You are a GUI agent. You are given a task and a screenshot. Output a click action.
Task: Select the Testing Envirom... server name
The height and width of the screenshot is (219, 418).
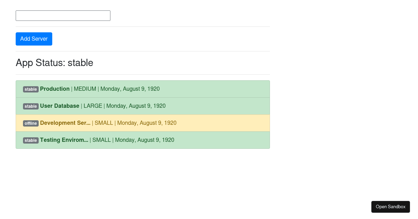tap(64, 140)
